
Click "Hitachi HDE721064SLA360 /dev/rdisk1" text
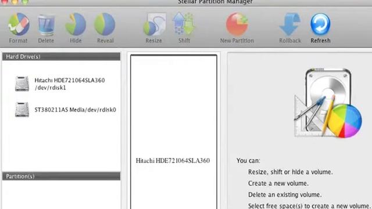pos(70,84)
